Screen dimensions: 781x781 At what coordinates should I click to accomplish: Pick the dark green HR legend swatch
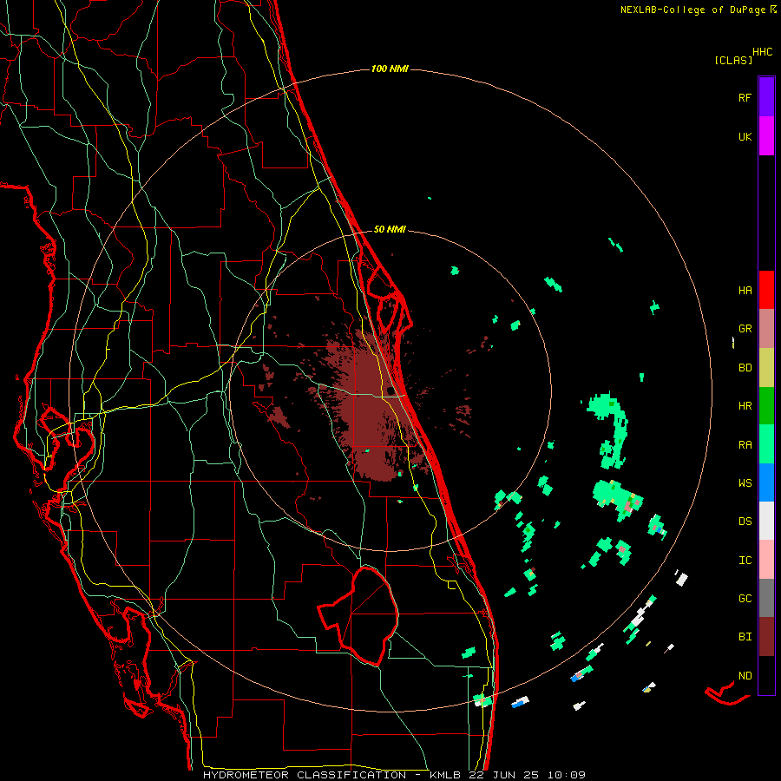pos(766,406)
